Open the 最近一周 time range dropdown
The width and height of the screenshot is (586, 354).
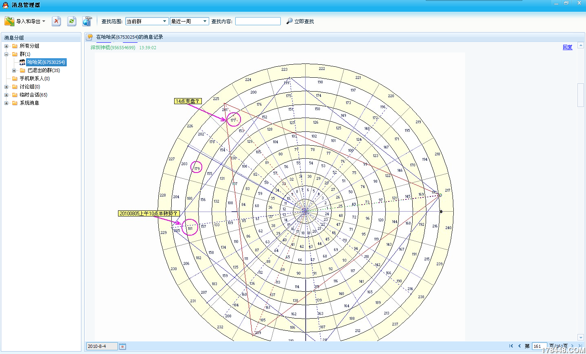tap(190, 21)
